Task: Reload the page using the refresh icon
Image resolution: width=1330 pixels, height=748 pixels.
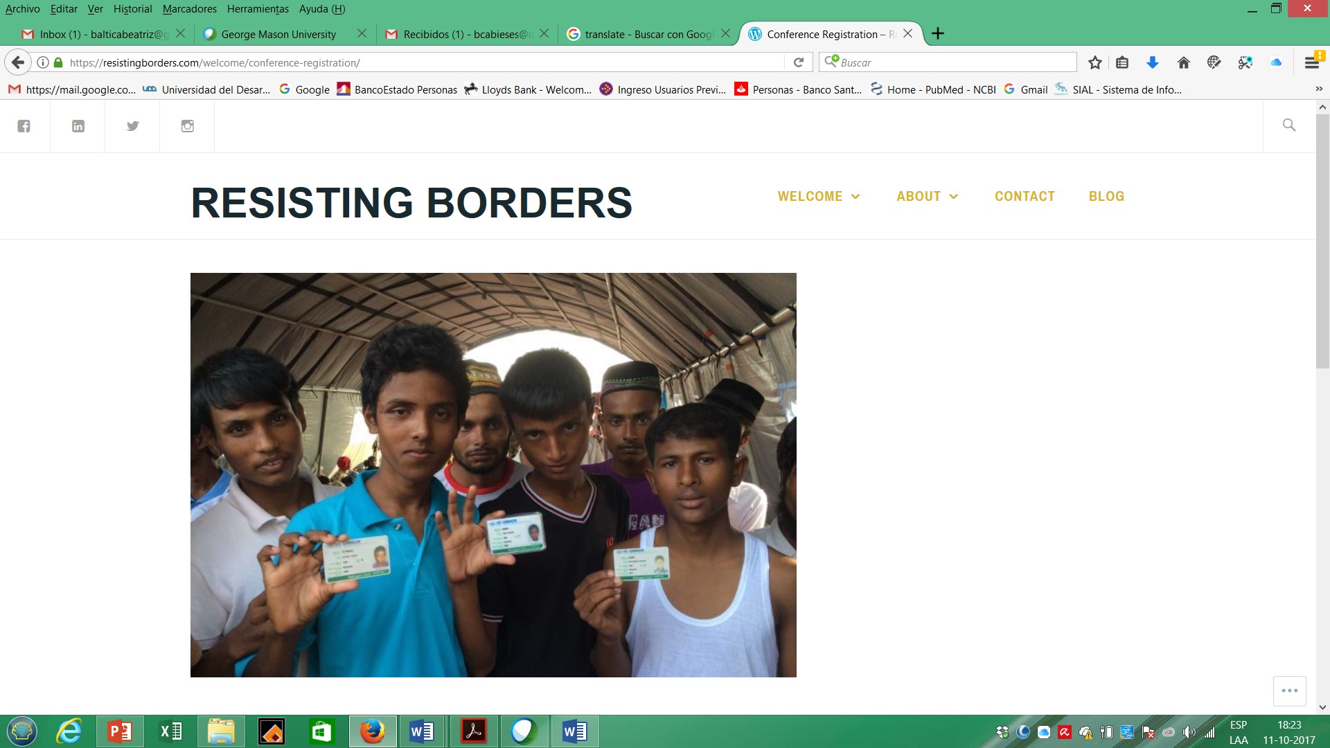Action: coord(799,62)
